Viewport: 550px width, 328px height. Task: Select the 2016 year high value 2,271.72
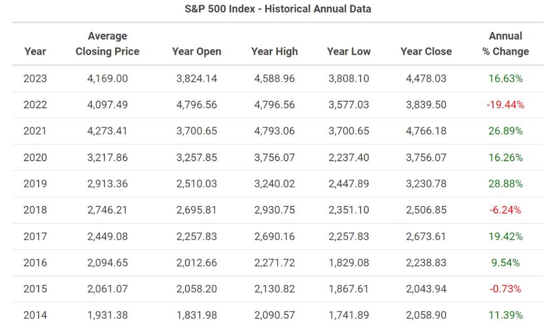coord(274,263)
